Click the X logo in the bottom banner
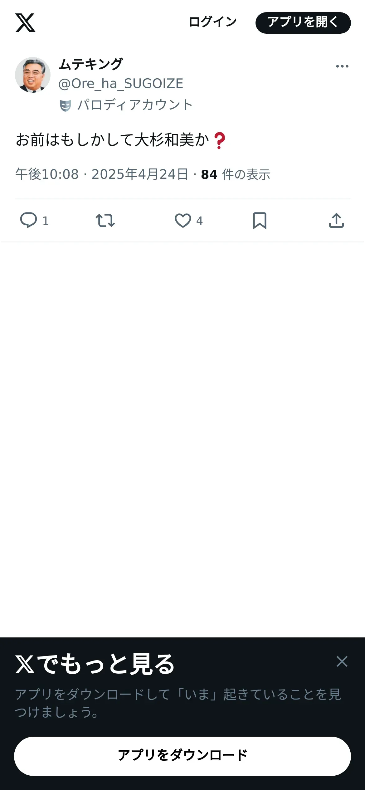 point(25,664)
